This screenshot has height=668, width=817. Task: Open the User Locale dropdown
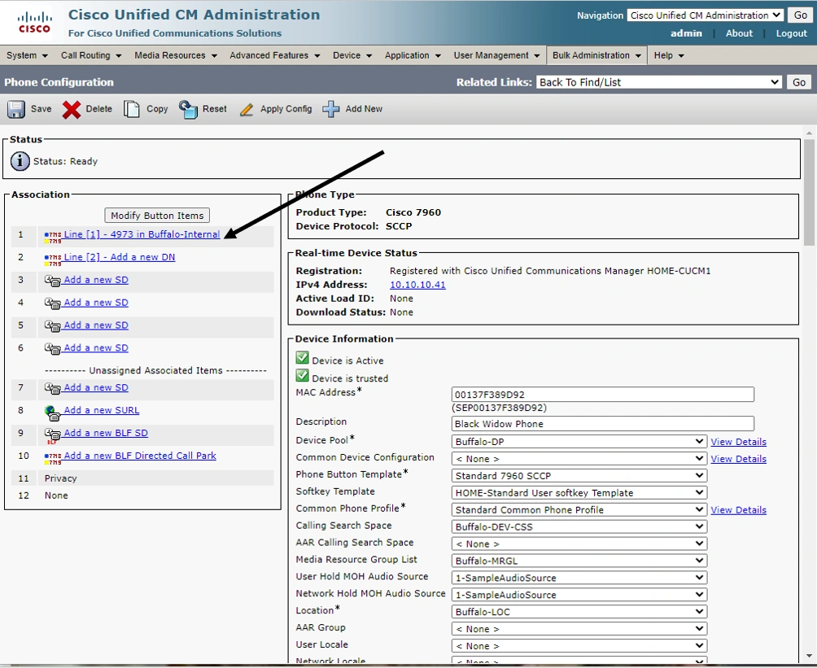click(x=579, y=645)
